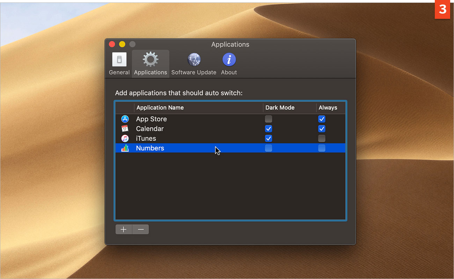Select the Numbers row name
The image size is (454, 279).
click(150, 148)
